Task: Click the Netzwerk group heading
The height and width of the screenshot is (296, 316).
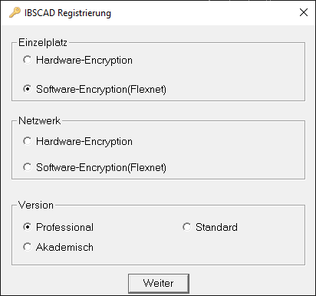Action: tap(40, 120)
